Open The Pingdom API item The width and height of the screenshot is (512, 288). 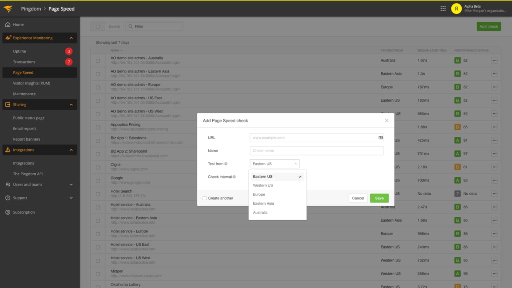[28, 174]
